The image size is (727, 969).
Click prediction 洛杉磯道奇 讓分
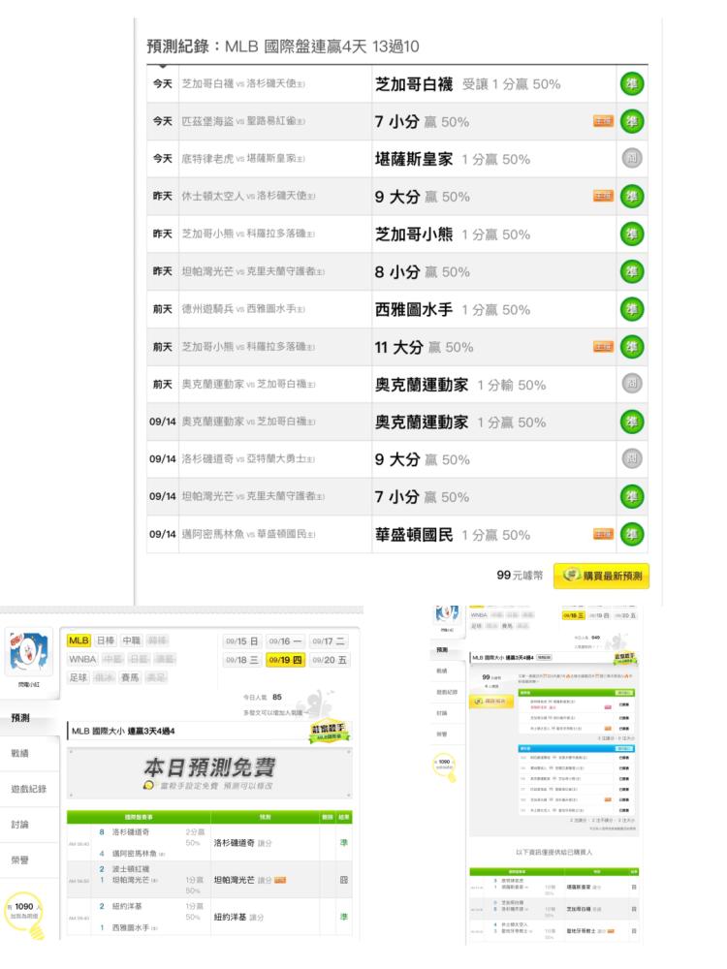[242, 843]
